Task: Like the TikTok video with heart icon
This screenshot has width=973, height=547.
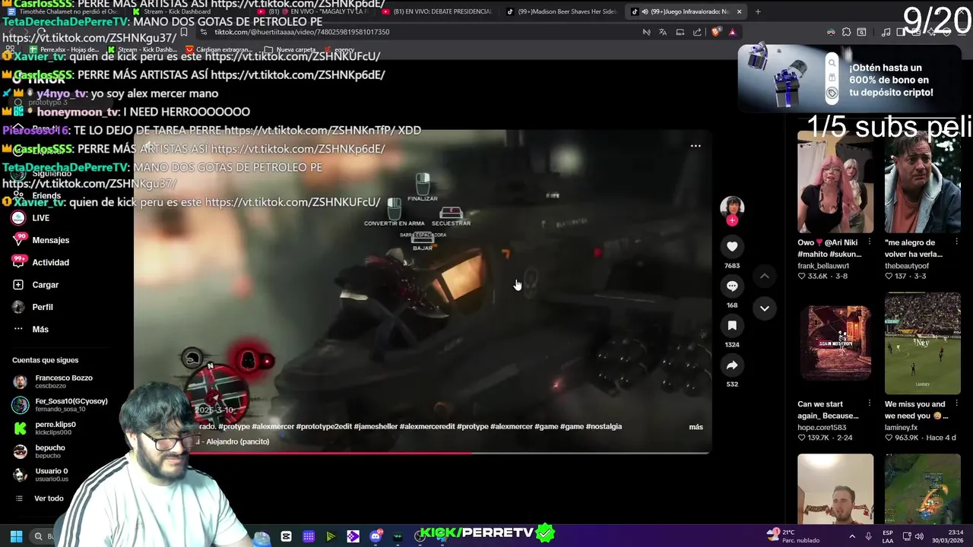Action: (x=732, y=247)
